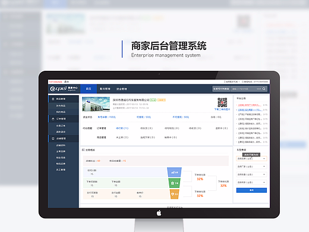Select 退款退货 in sidebar

pos(61,132)
